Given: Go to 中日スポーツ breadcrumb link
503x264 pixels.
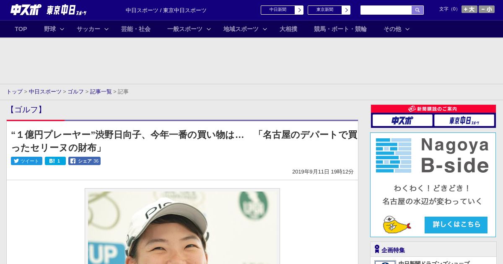Looking at the screenshot, I should (45, 92).
